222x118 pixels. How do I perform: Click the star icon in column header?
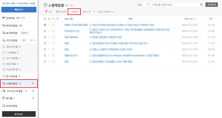(49, 19)
